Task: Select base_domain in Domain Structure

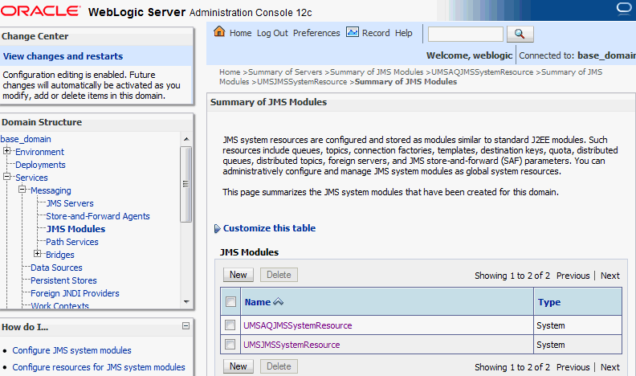Action: [x=26, y=139]
